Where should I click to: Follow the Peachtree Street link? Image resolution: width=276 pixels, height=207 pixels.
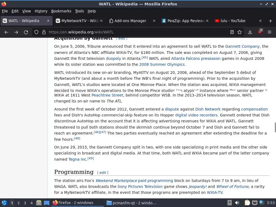pyautogui.click(x=107, y=95)
